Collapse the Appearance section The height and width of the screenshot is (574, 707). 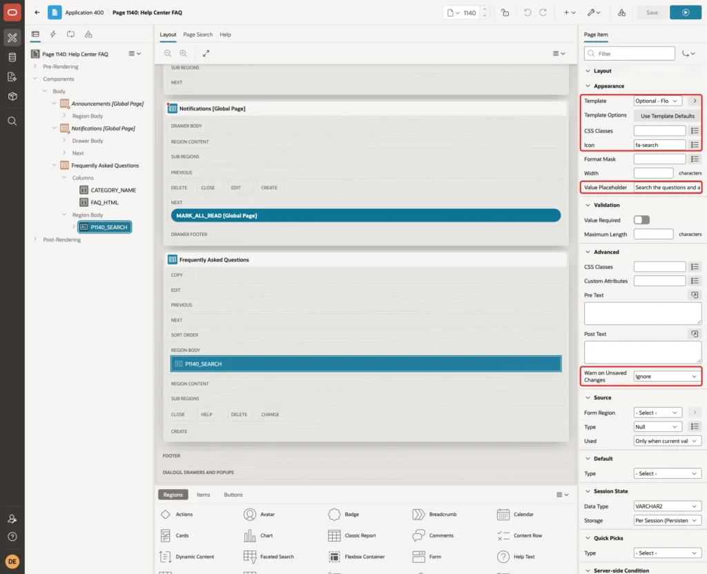[x=588, y=86]
